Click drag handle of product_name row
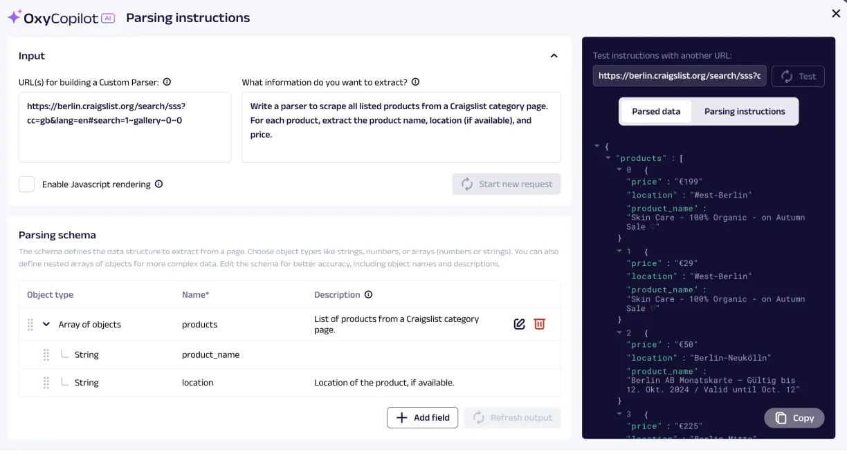 pyautogui.click(x=46, y=355)
